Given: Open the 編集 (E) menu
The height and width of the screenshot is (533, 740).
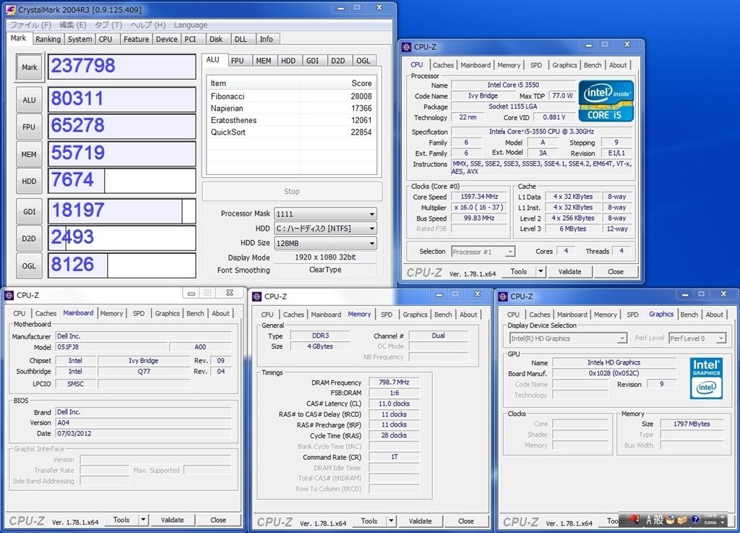Looking at the screenshot, I should coord(73,25).
